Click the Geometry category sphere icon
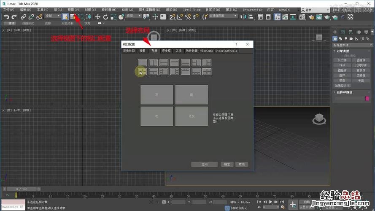The height and width of the screenshot is (211, 375). [336, 38]
